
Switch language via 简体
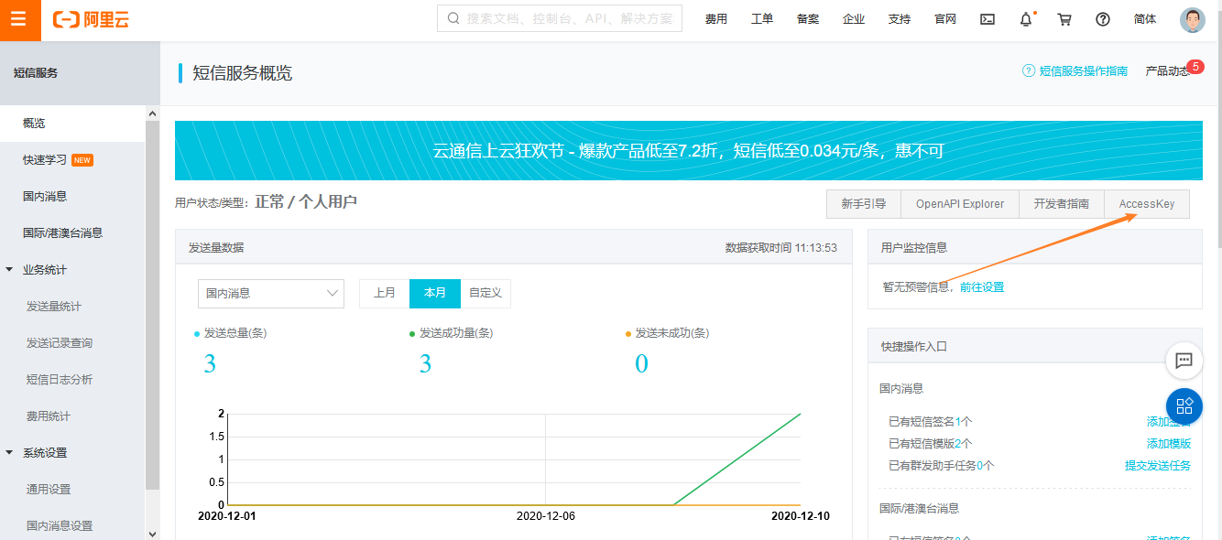click(x=1145, y=19)
